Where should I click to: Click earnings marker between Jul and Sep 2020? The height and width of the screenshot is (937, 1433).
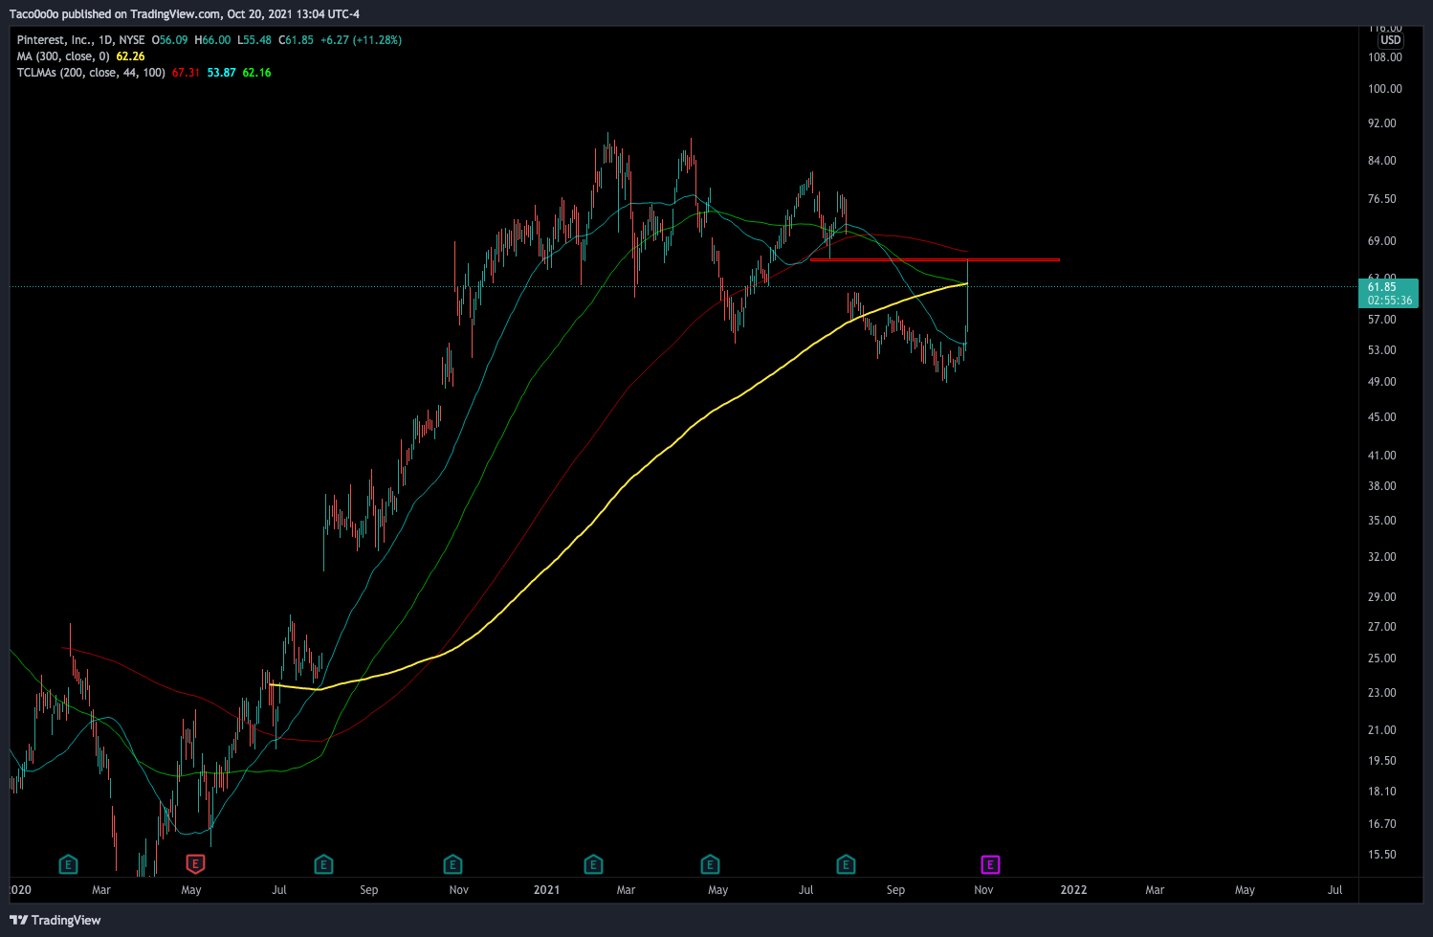click(x=323, y=864)
